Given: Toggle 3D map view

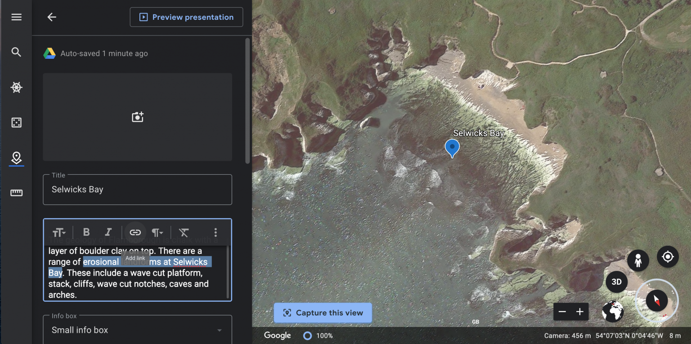Looking at the screenshot, I should coord(616,282).
